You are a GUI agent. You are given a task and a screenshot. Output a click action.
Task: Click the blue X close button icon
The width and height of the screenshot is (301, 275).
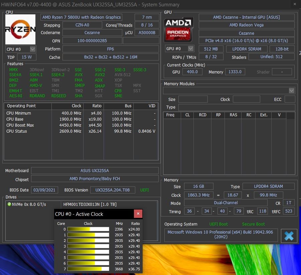click(x=289, y=236)
